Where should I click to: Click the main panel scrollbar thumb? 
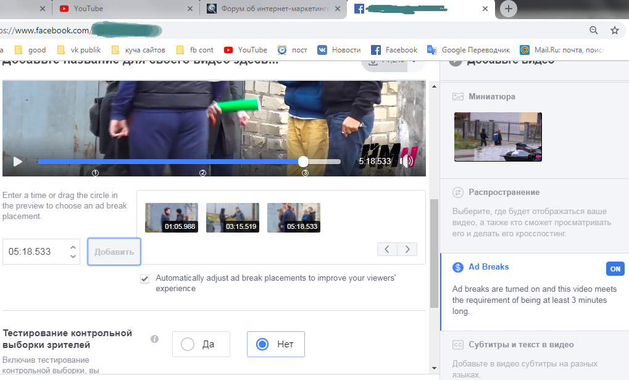point(434,254)
